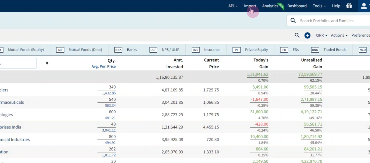
Task: Click the quantity 340 value
Action: tap(112, 87)
